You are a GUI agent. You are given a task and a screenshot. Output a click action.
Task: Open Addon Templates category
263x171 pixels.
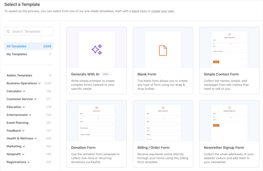tap(19, 76)
